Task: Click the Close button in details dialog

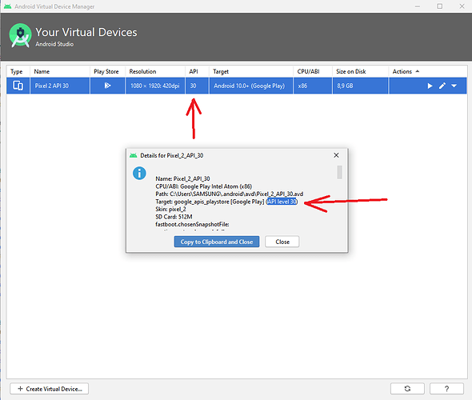Action: [282, 242]
